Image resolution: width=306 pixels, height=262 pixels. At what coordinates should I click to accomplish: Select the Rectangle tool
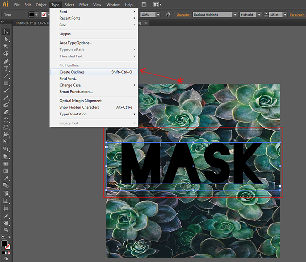pos(6,83)
